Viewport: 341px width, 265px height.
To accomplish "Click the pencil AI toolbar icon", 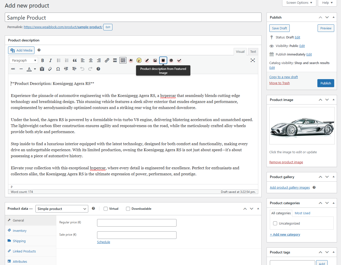I will (x=147, y=60).
